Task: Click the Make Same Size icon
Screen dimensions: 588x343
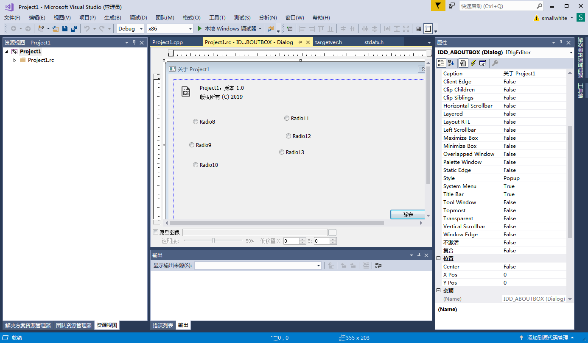Action: [x=406, y=29]
